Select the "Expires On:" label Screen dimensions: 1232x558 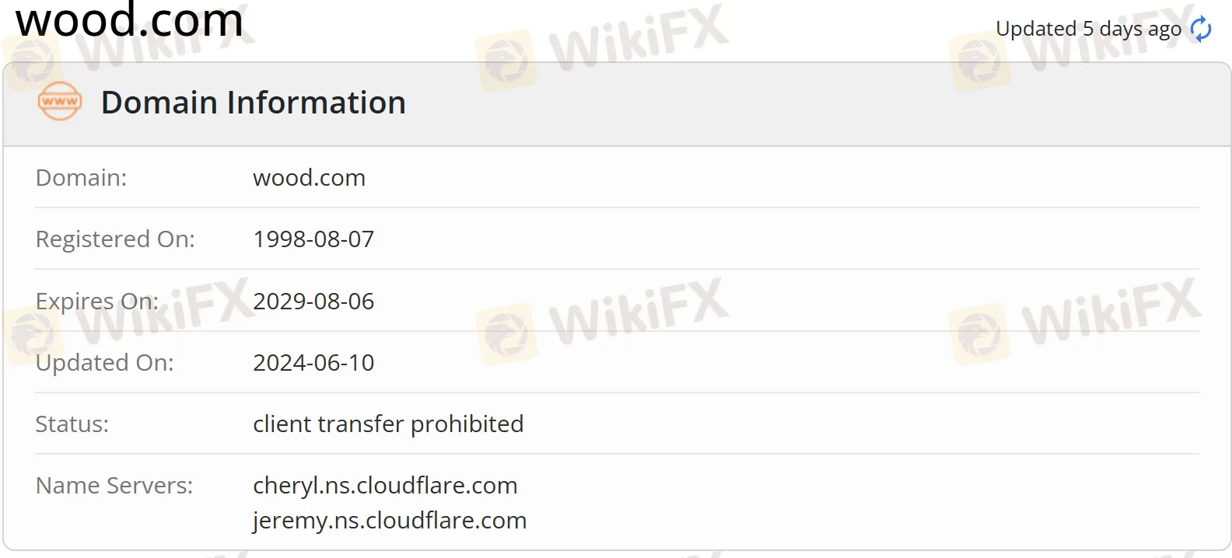click(x=96, y=302)
